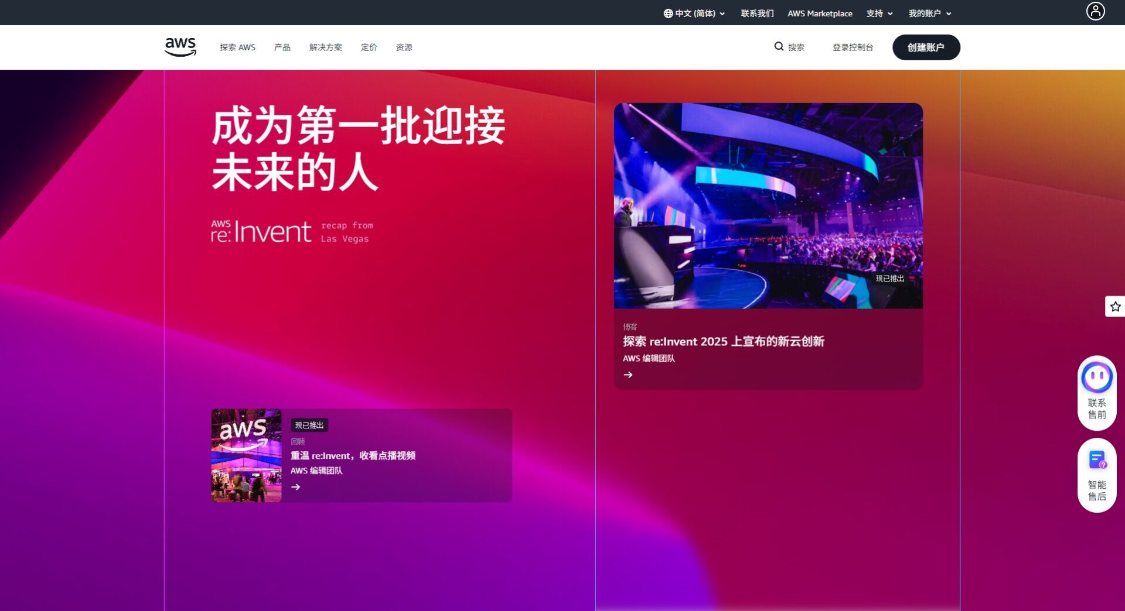This screenshot has width=1125, height=611.
Task: Click the arrow in the re:Invent recap video card
Action: click(296, 487)
